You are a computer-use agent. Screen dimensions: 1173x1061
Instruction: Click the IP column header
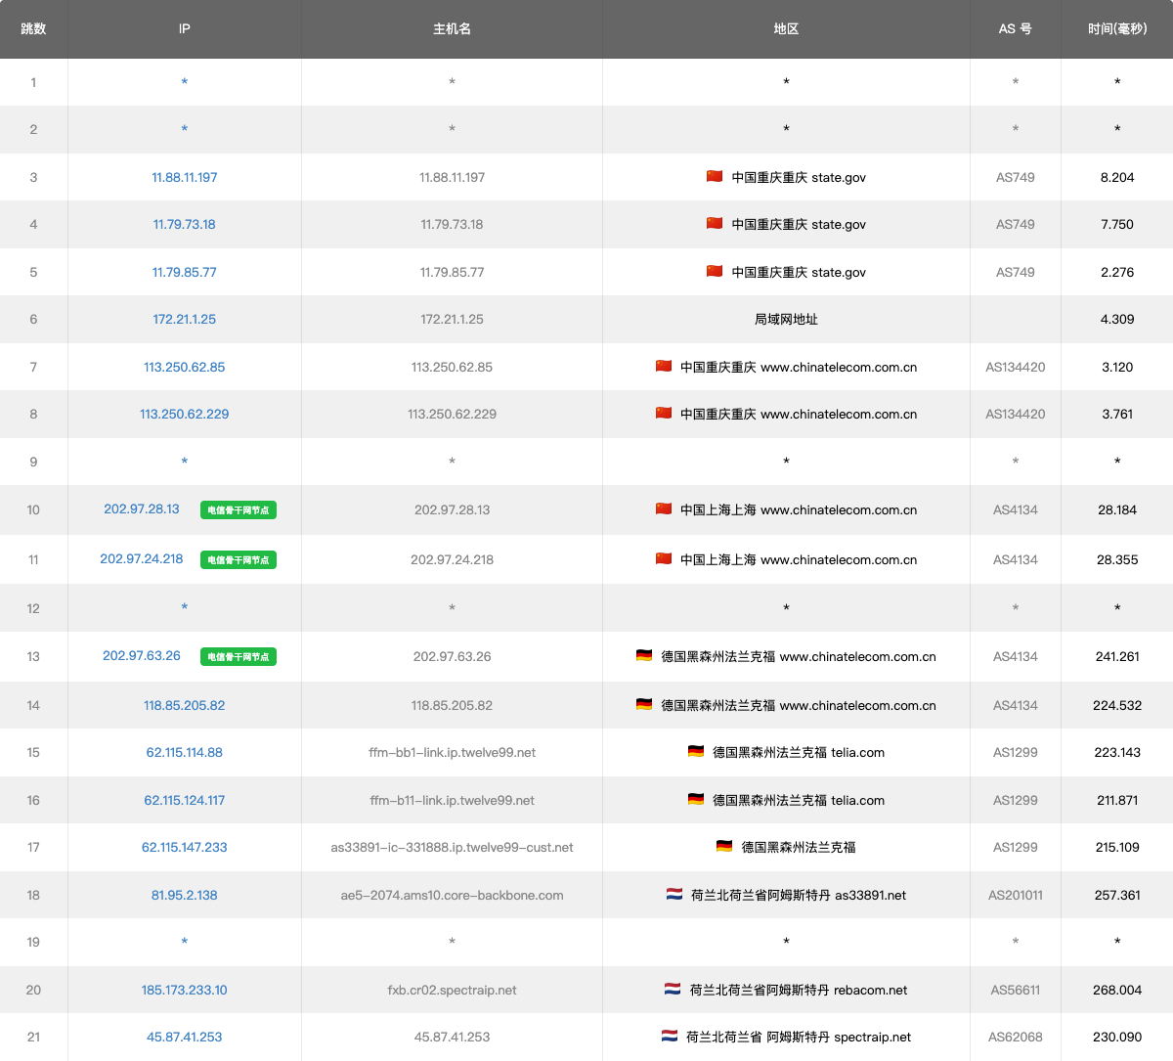pyautogui.click(x=184, y=28)
